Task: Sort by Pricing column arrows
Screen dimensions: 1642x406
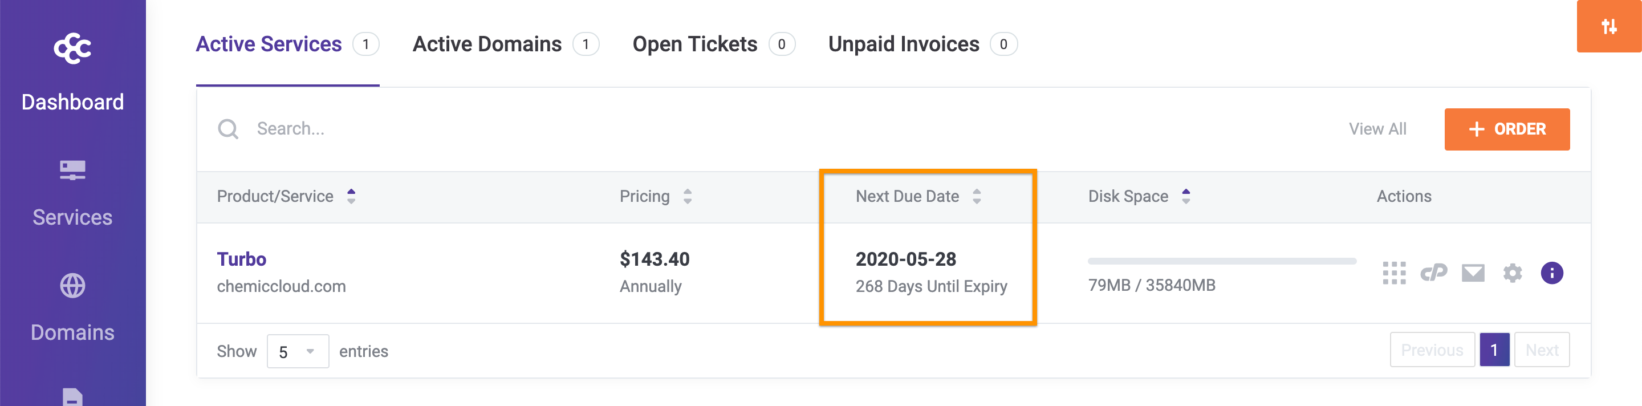Action: coord(687,196)
